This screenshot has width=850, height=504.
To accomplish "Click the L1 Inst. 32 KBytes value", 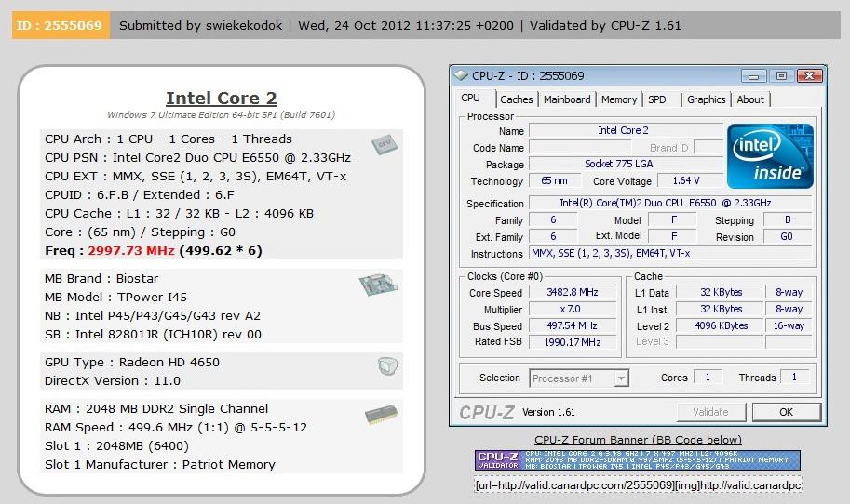I will pyautogui.click(x=721, y=309).
